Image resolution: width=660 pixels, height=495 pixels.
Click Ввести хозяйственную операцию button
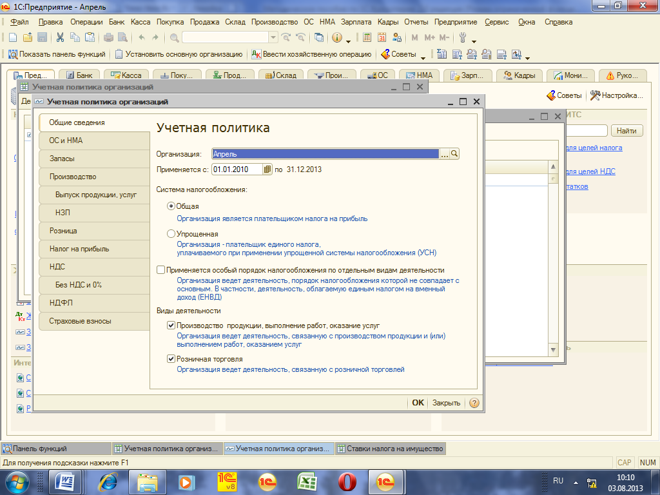click(x=311, y=54)
